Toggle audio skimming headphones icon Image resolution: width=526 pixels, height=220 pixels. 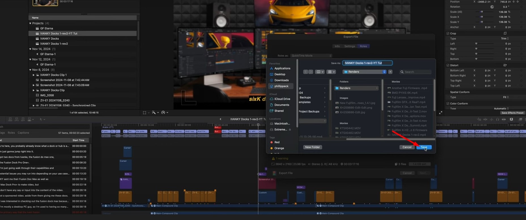pos(498,119)
